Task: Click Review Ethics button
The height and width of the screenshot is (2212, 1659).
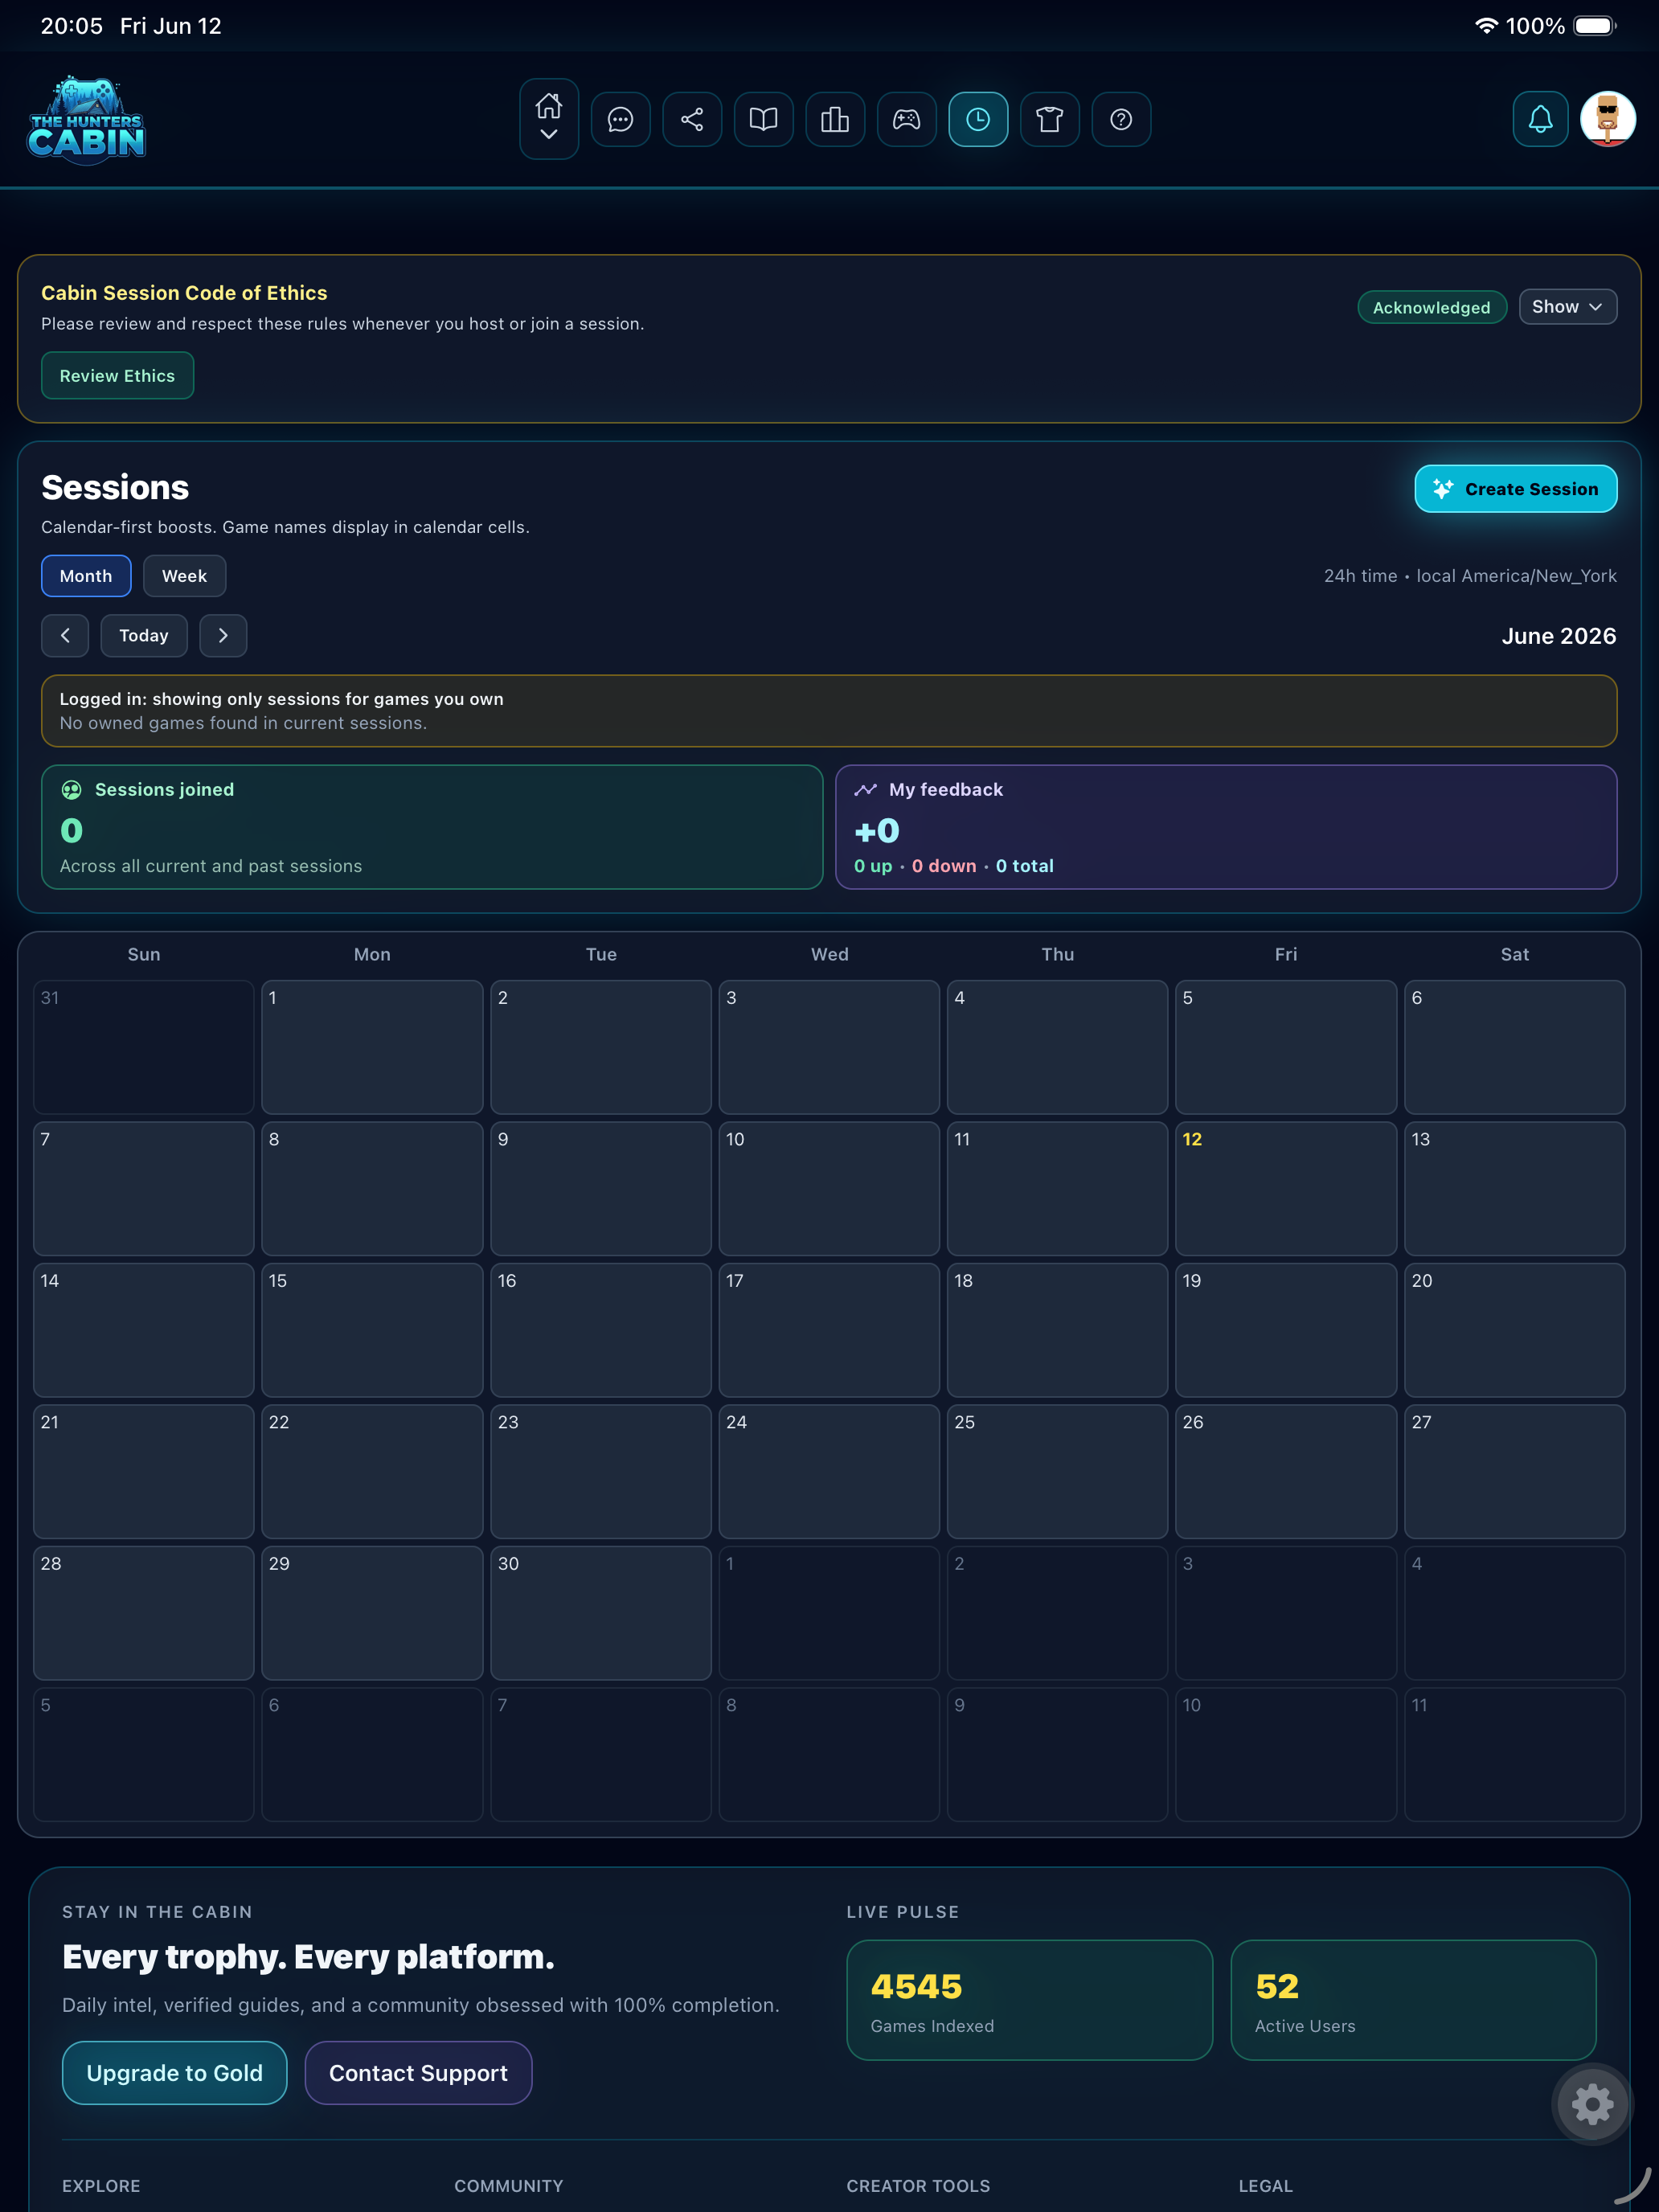Action: click(117, 376)
